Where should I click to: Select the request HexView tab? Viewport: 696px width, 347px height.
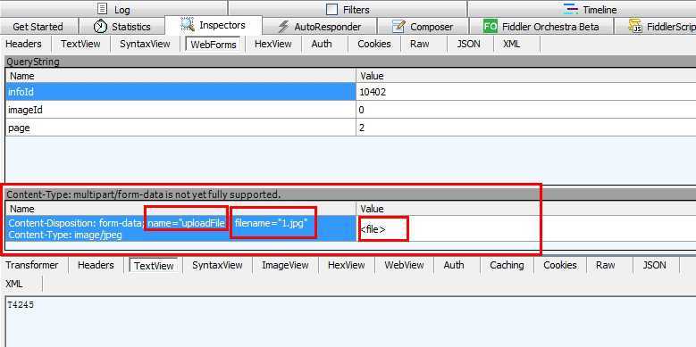(273, 44)
